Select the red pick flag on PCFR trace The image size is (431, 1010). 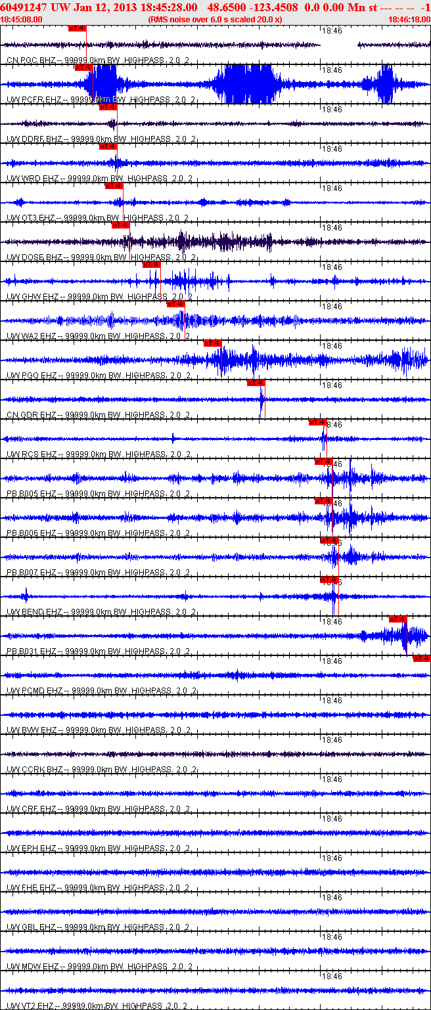click(83, 68)
